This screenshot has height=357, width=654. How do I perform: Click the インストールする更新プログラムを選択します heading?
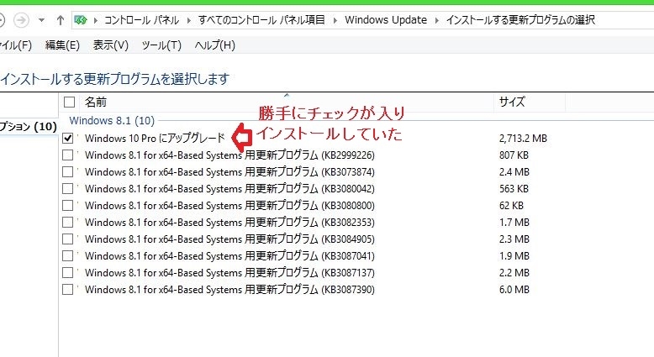115,79
